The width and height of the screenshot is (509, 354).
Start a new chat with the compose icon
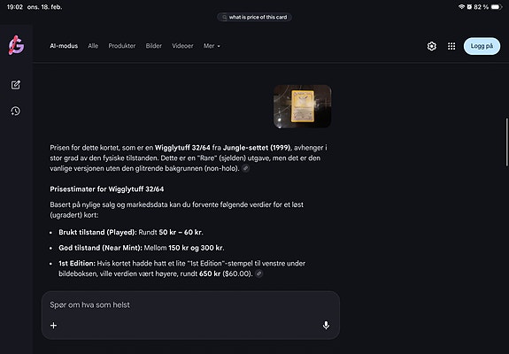click(x=16, y=85)
